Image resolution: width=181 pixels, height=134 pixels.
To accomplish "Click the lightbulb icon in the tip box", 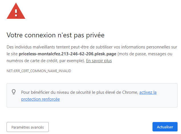I will [x=14, y=92].
